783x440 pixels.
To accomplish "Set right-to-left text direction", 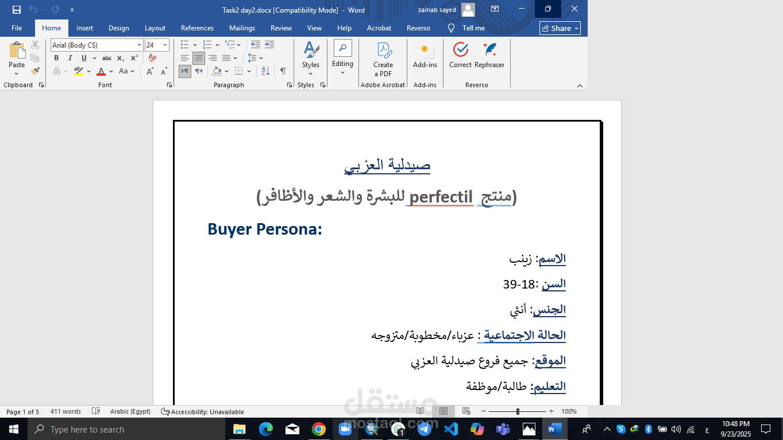I will point(199,71).
